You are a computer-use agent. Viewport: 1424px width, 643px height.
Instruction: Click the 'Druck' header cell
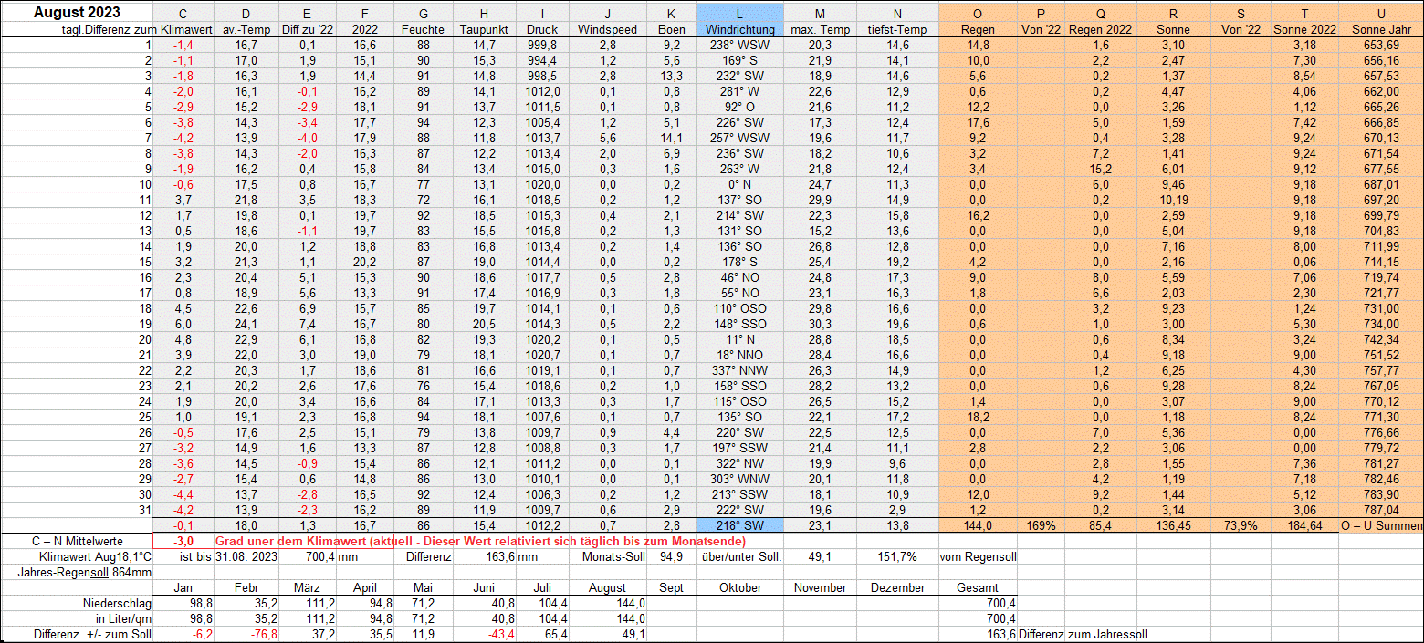click(542, 29)
